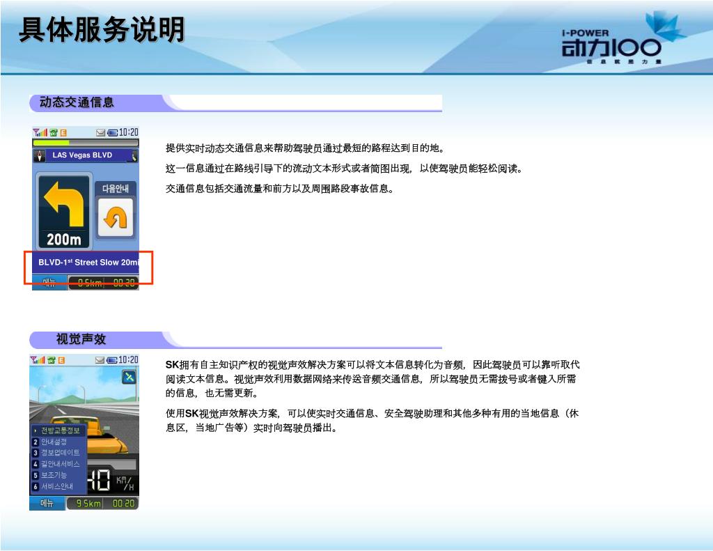Click the 10:20 clock on the driving-view phone

click(x=128, y=360)
